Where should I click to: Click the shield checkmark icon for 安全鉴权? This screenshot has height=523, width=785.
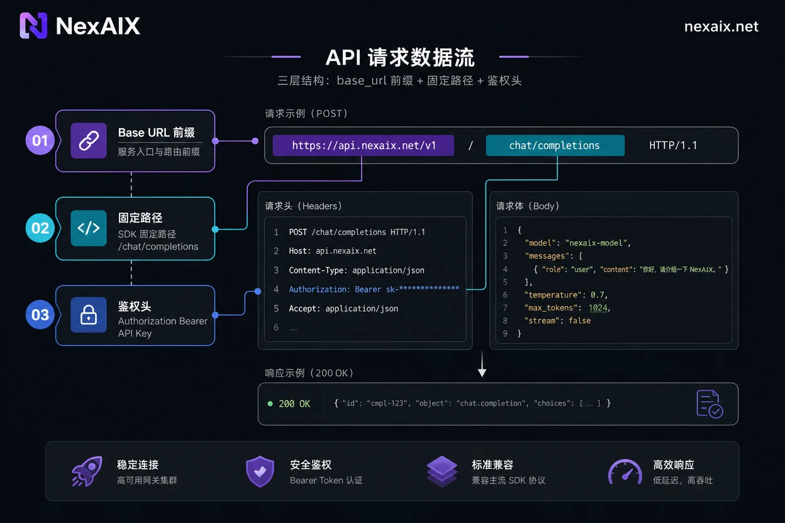point(260,471)
